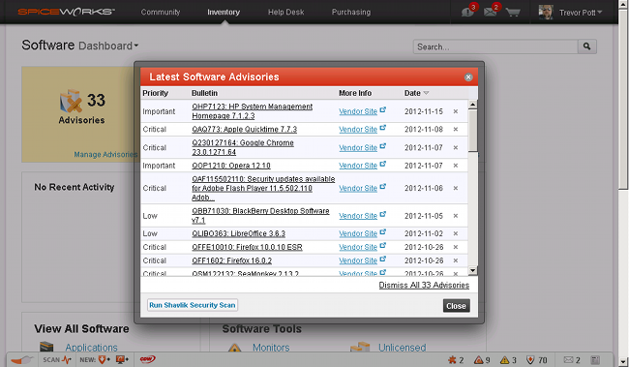
Task: Dismiss the Firefox 16.0.2 advisory
Action: pyautogui.click(x=456, y=260)
